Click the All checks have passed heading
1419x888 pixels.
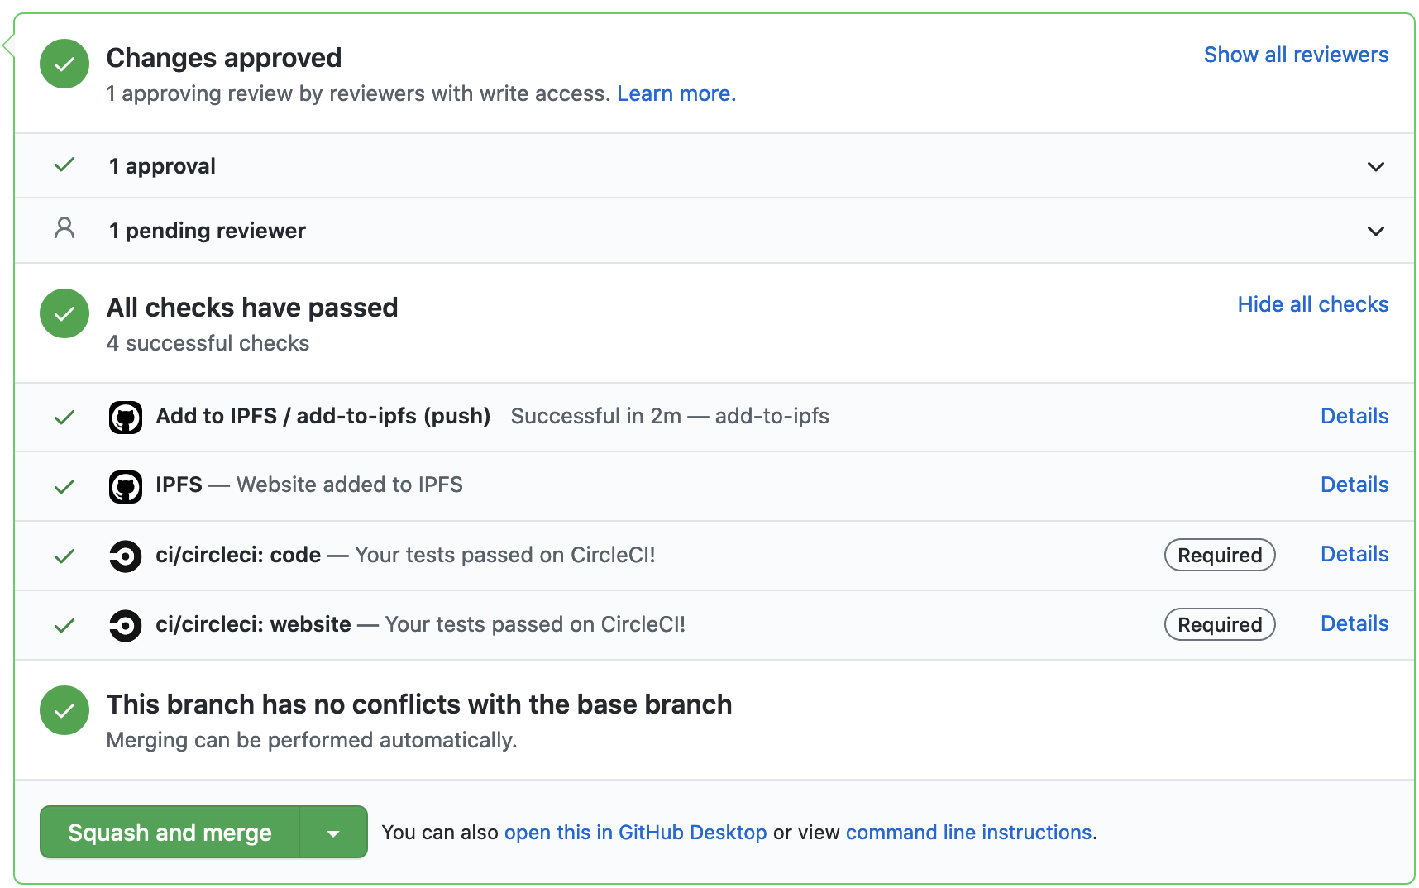tap(252, 308)
